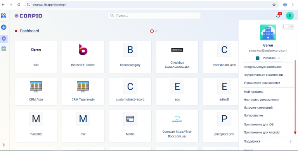Open the ecs tile
Screen dimensions: 298x151
(177, 92)
